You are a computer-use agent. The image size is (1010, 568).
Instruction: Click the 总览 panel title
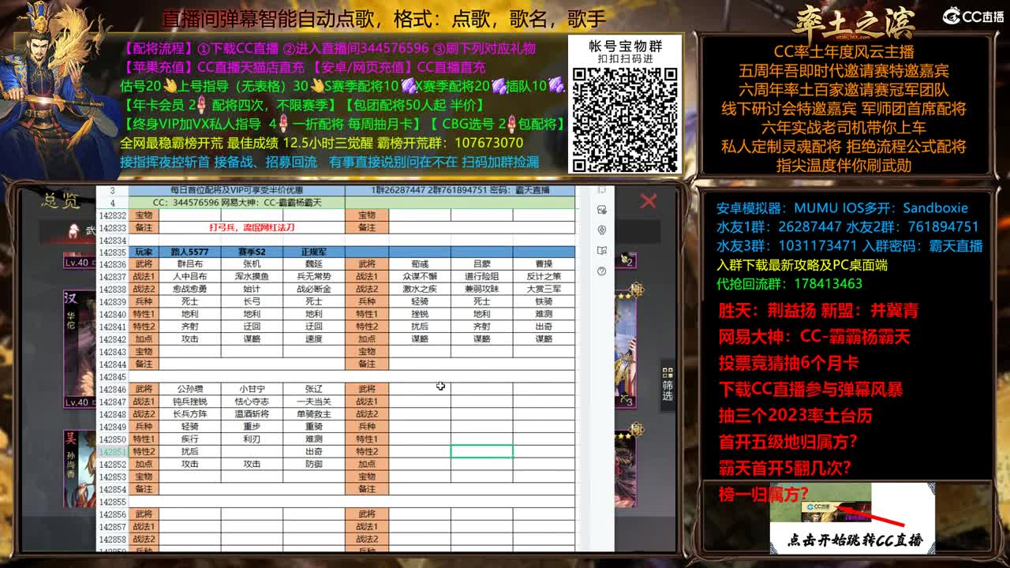coord(61,202)
